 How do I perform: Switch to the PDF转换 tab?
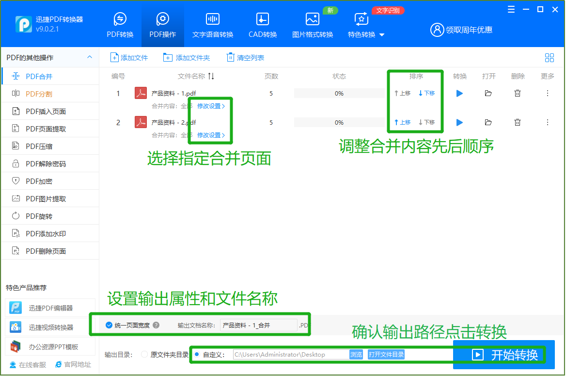pyautogui.click(x=120, y=25)
